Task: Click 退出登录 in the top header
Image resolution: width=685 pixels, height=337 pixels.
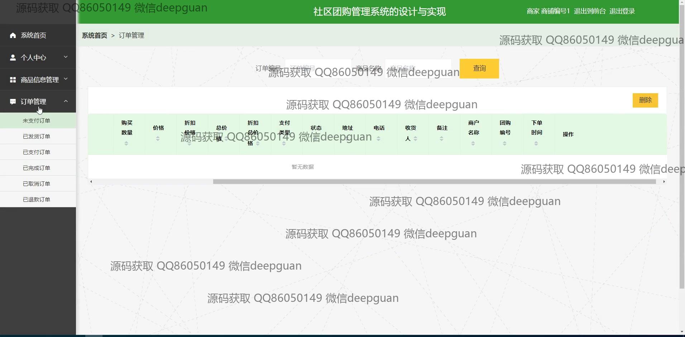Action: [622, 11]
